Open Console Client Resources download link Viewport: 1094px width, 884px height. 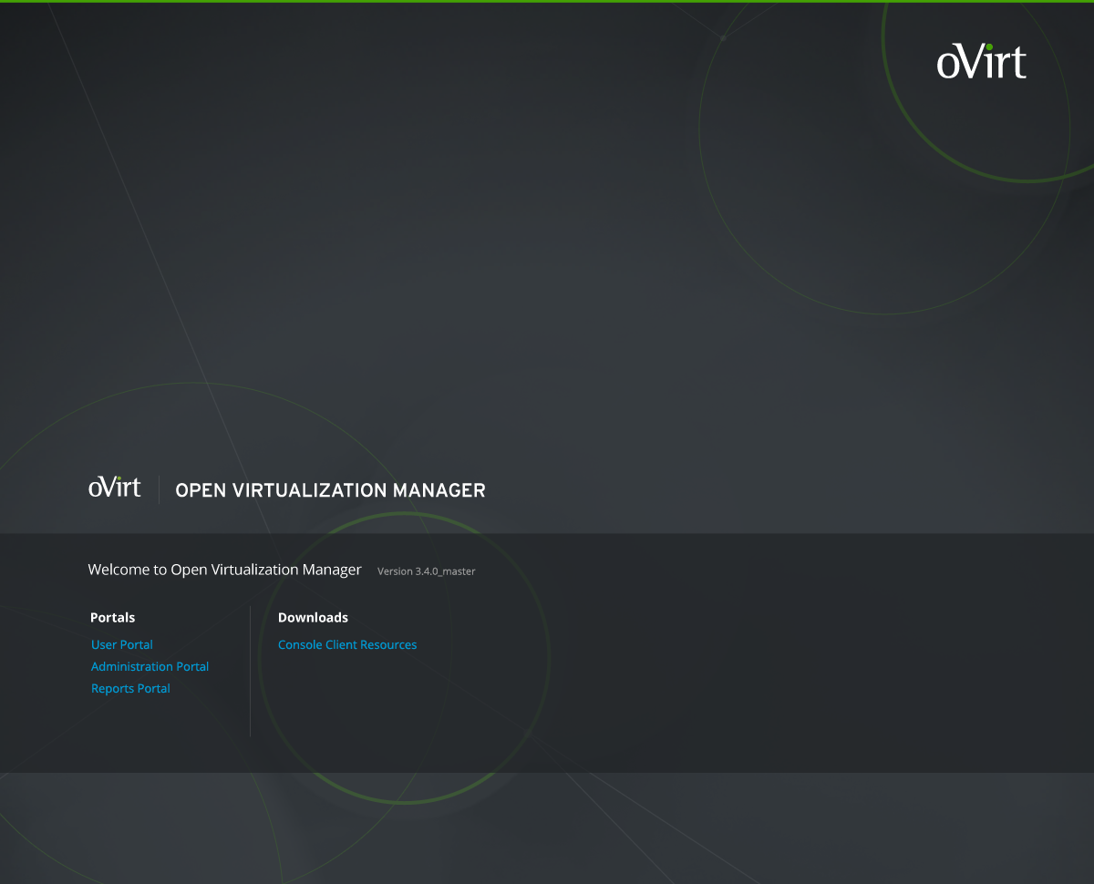tap(347, 644)
